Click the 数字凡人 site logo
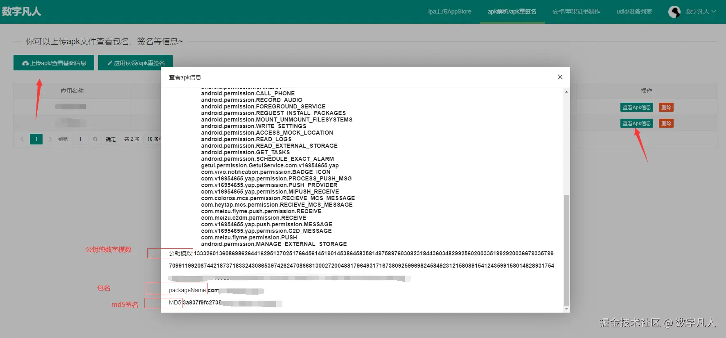726x338 pixels. (21, 11)
